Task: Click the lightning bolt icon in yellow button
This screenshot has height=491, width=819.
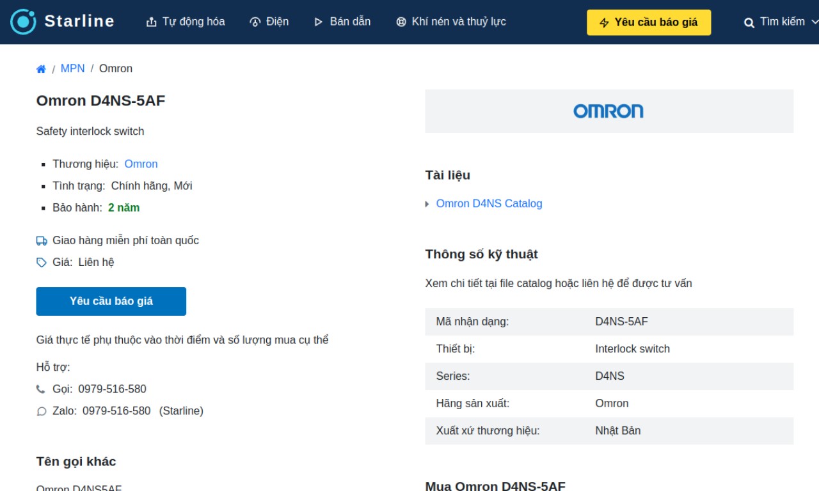Action: coord(604,23)
